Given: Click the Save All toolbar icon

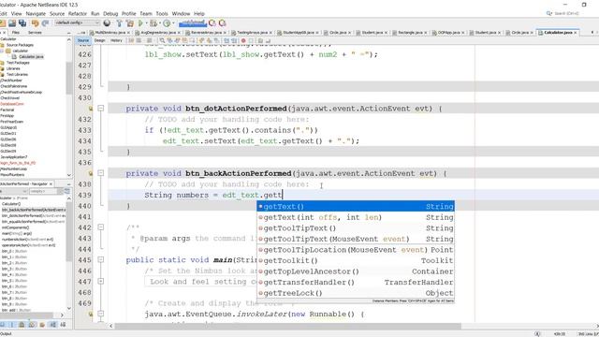Looking at the screenshot, I should click(22, 23).
